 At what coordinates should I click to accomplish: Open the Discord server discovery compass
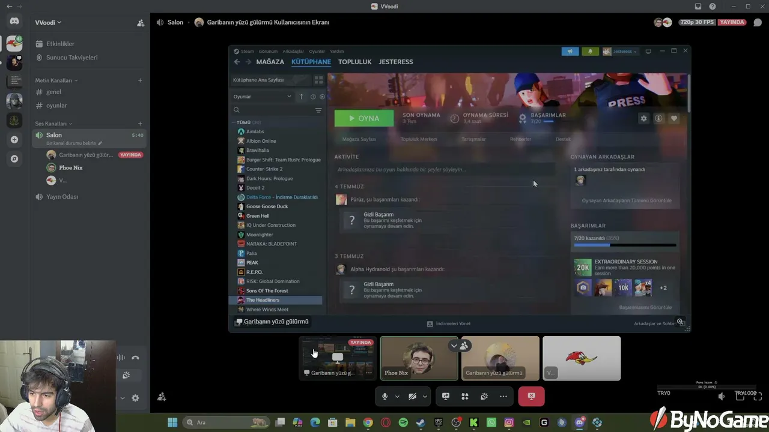(x=14, y=159)
